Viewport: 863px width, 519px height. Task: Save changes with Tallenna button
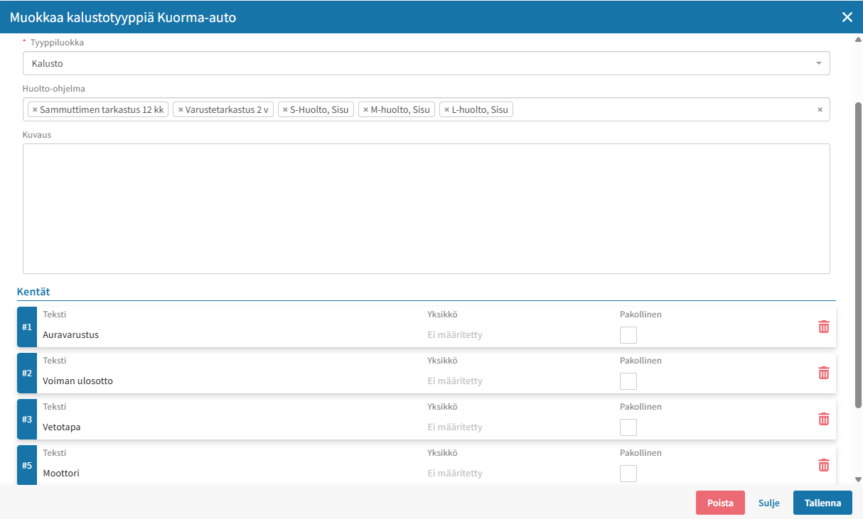coord(822,503)
